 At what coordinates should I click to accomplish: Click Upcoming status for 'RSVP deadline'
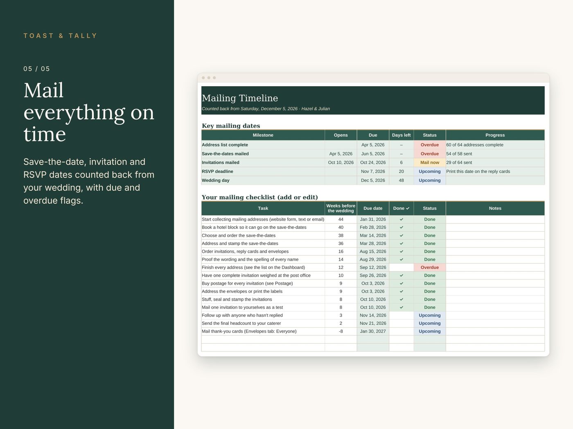(x=430, y=172)
